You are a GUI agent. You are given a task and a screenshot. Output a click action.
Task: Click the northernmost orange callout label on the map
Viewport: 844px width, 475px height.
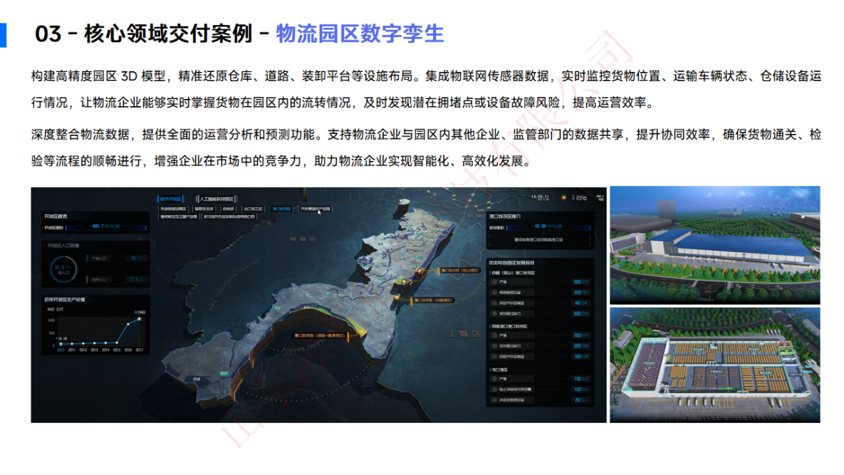(459, 271)
